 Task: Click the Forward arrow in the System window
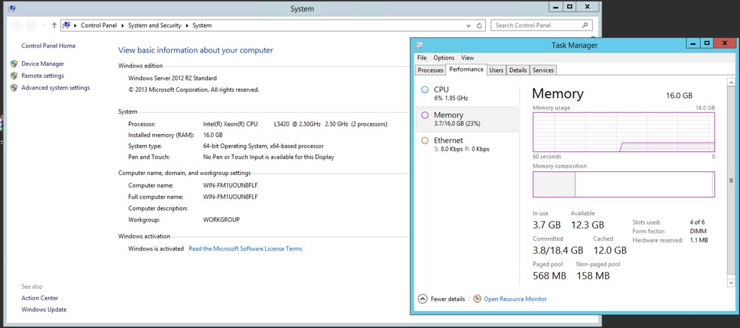tap(32, 25)
